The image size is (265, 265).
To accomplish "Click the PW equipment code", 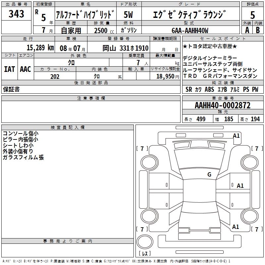I will coord(255,89).
